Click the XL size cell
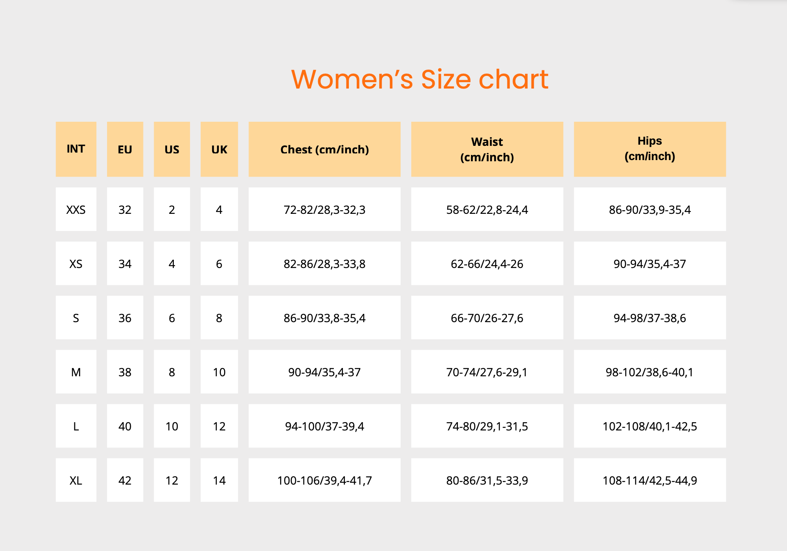Image resolution: width=787 pixels, height=551 pixels. (x=76, y=480)
